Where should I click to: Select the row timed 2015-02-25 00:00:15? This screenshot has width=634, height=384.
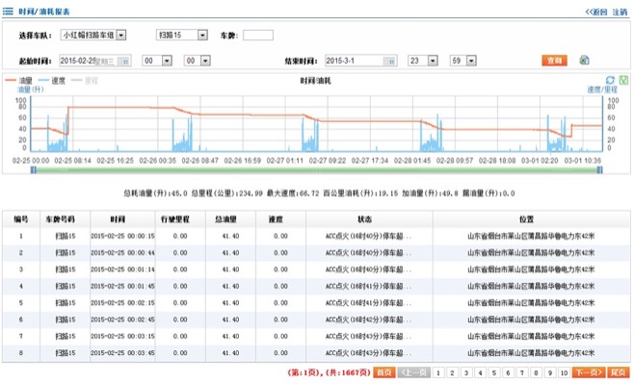click(316, 236)
